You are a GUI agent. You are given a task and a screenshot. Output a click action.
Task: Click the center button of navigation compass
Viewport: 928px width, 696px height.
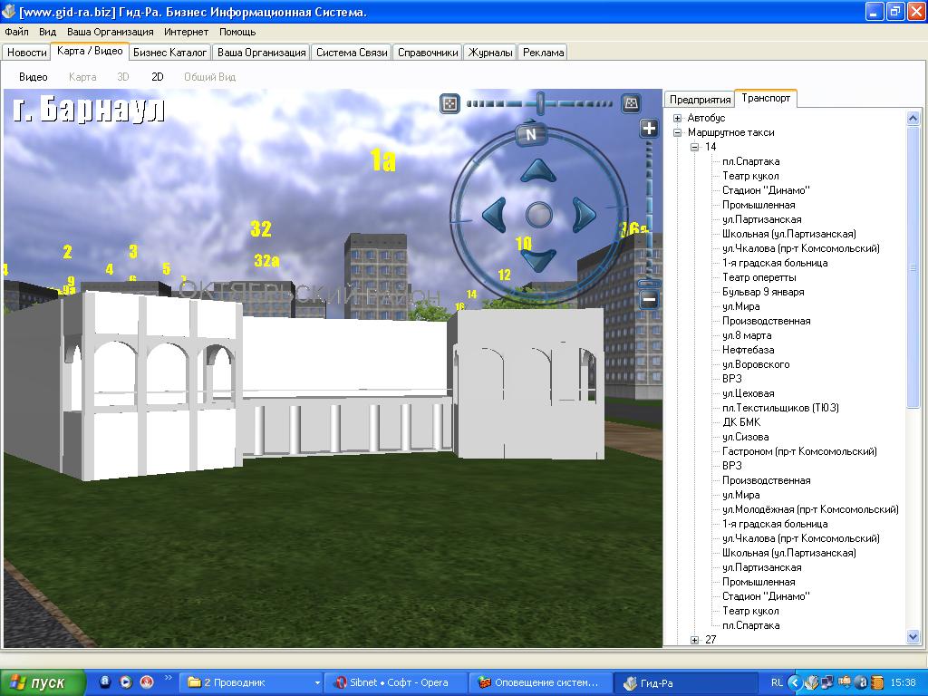(538, 215)
